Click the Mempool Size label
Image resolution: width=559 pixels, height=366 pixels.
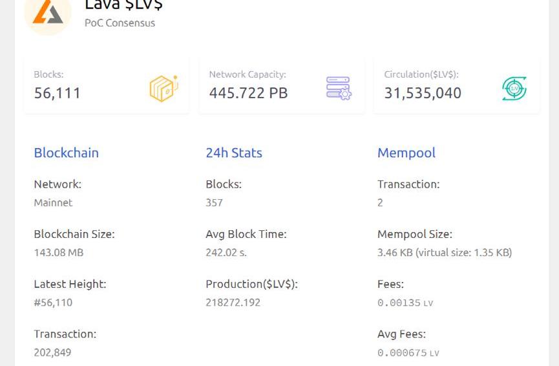pyautogui.click(x=415, y=234)
